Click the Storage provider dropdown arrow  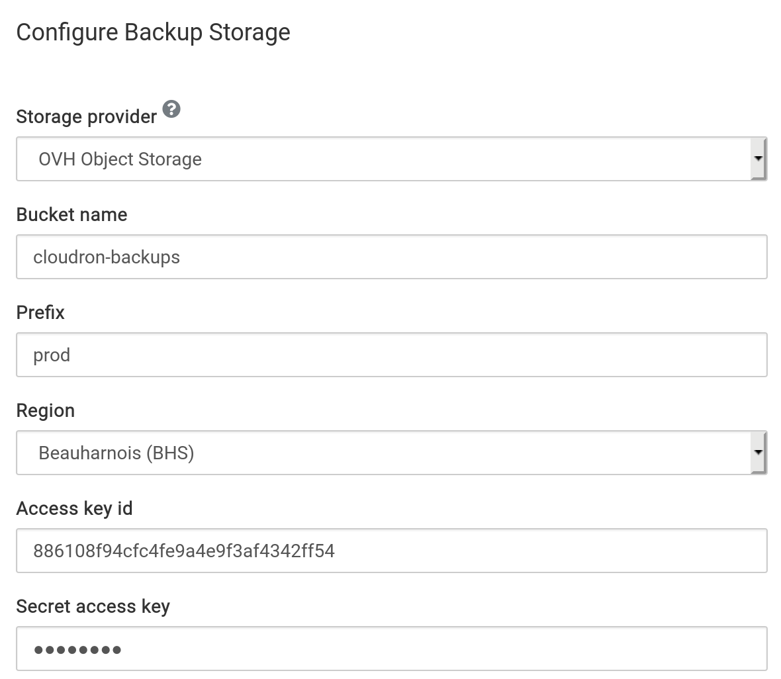point(758,159)
